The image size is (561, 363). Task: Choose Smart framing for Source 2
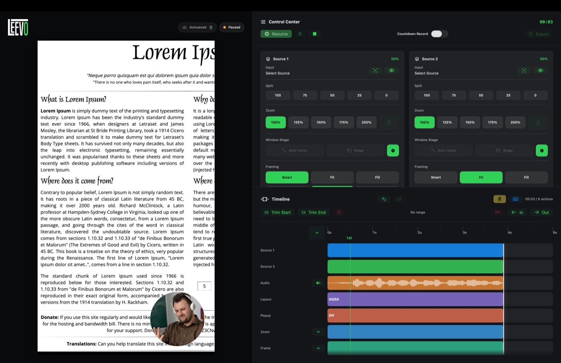[x=436, y=177]
